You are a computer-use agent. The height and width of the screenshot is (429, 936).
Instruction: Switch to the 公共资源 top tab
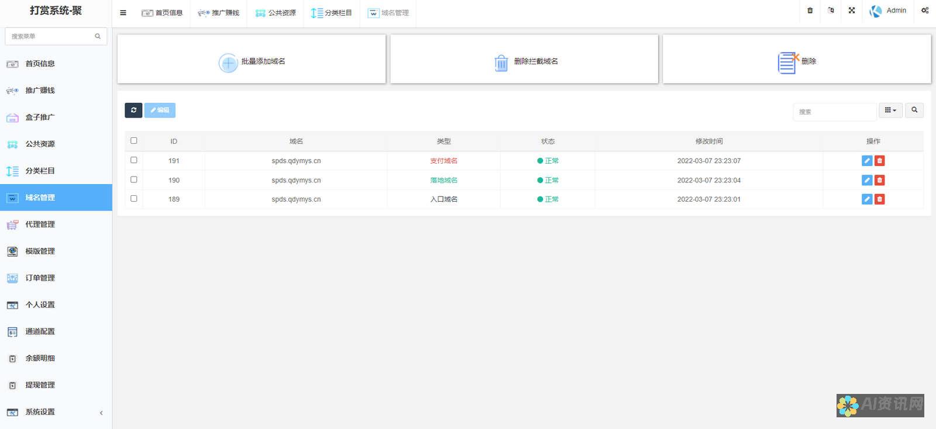coord(276,13)
